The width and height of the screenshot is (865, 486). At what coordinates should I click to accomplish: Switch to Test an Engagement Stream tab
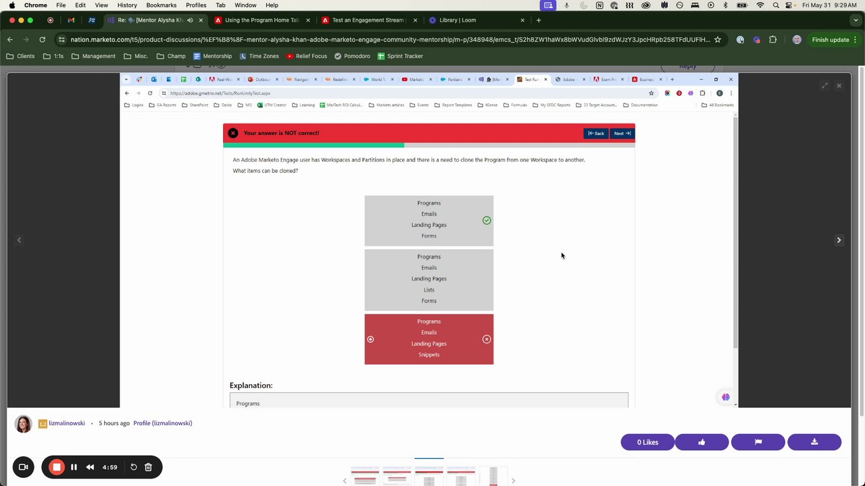coord(368,20)
